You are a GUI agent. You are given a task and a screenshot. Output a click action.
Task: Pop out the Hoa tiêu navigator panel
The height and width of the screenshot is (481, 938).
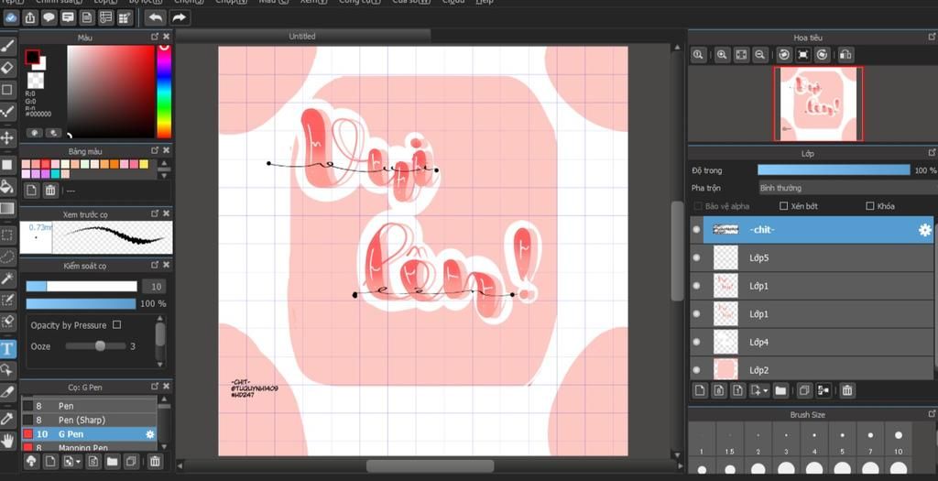click(932, 37)
